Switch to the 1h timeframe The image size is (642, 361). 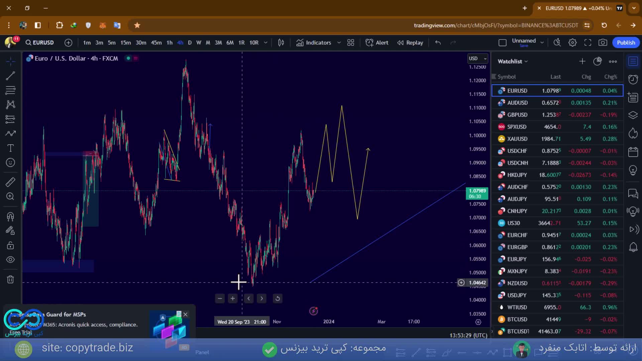pyautogui.click(x=170, y=42)
